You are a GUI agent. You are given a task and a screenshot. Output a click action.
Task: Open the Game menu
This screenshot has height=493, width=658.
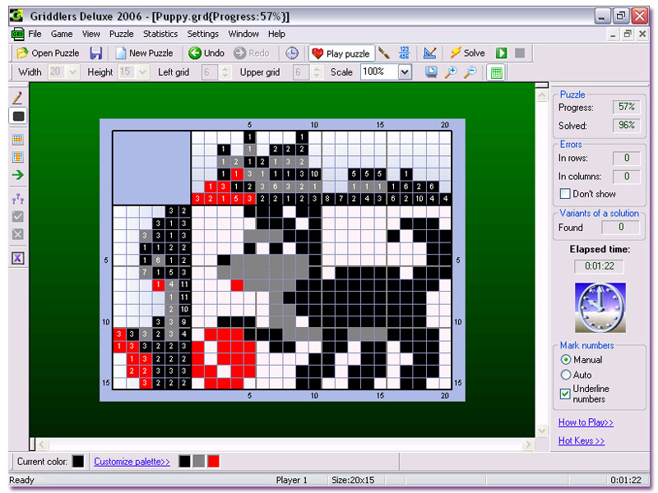pyautogui.click(x=62, y=34)
